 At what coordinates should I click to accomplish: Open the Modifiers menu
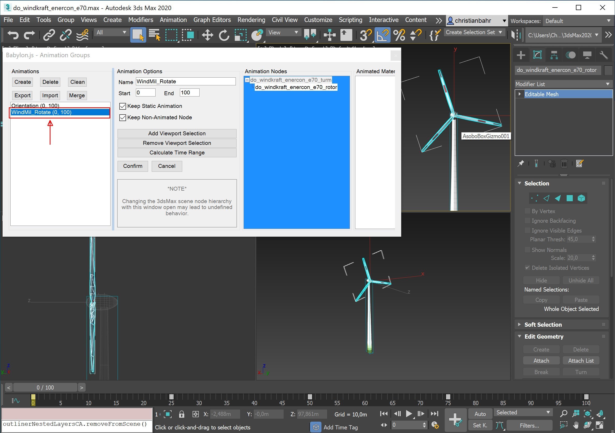tap(141, 20)
